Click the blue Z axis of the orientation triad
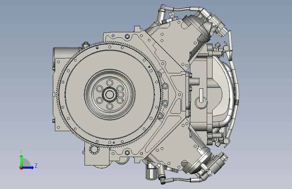This screenshot has height=189, width=292. point(28,167)
